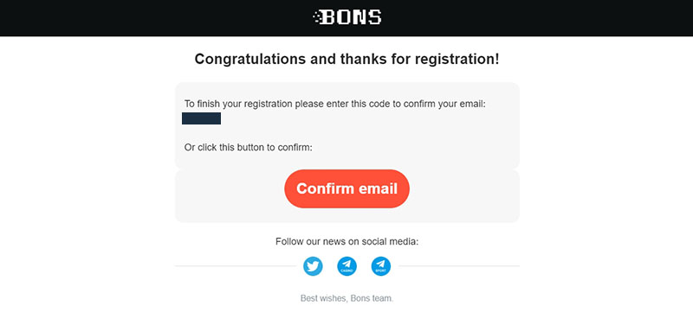Click the 'To finish your registration' instruction text
Viewport: 693px width, 319px height.
click(335, 105)
